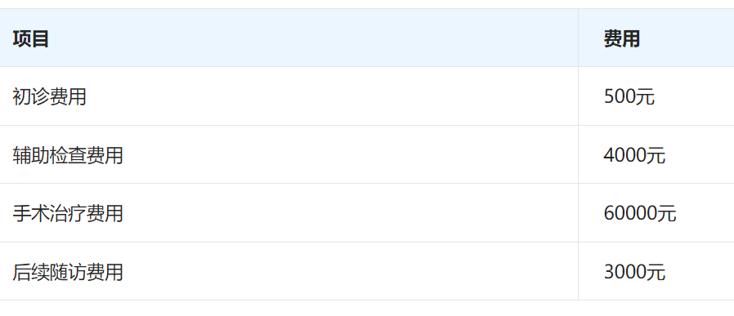
Task: Click the 60000元 fee cell
Action: coord(640,214)
